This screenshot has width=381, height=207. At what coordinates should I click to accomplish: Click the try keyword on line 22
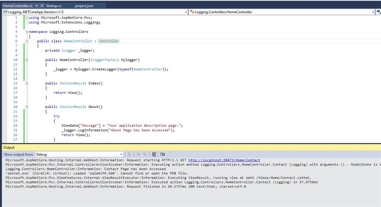coord(57,116)
